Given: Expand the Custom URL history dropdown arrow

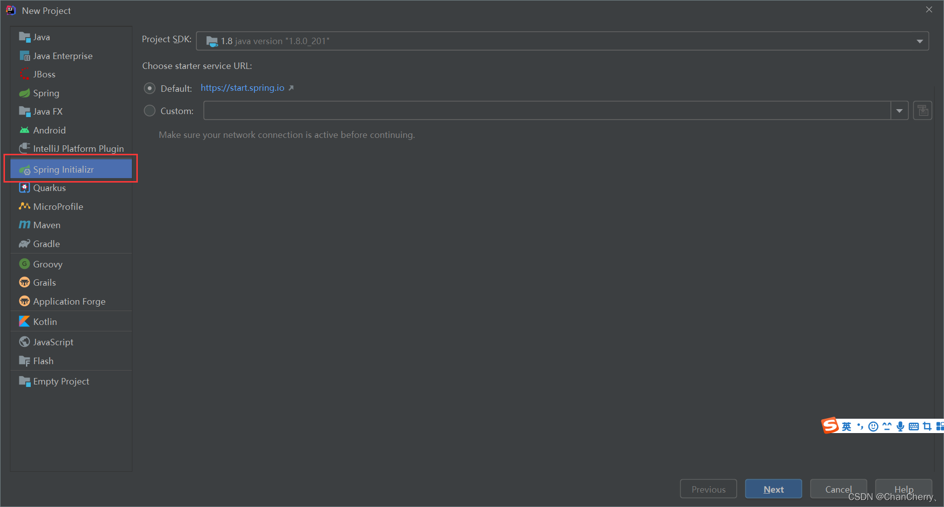Looking at the screenshot, I should pyautogui.click(x=899, y=111).
